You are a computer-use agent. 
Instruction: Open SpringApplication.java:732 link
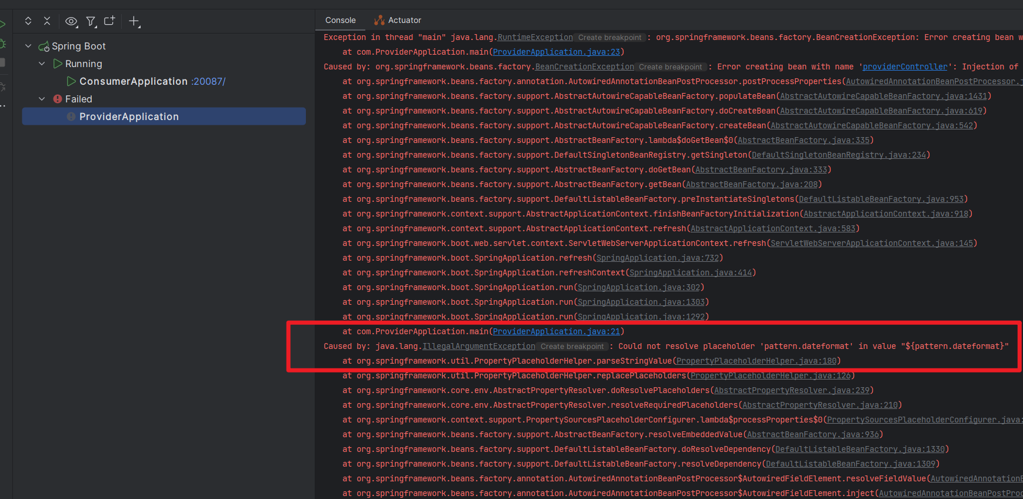(658, 258)
